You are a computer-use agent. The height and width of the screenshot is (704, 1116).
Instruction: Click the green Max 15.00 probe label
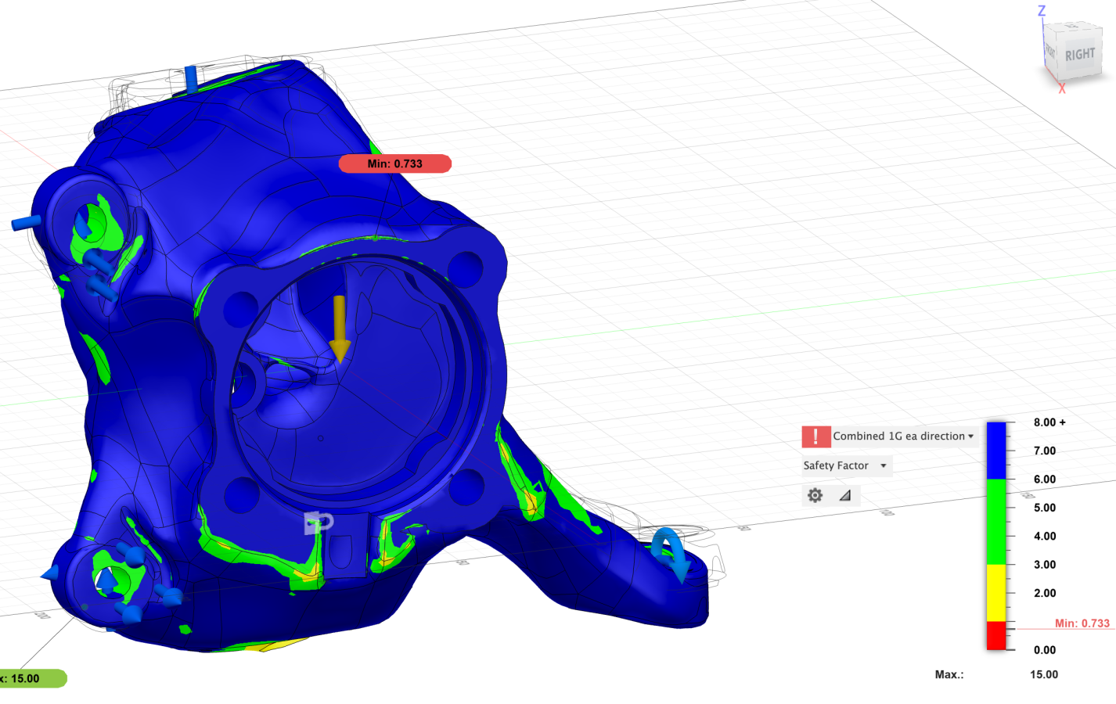coord(30,678)
